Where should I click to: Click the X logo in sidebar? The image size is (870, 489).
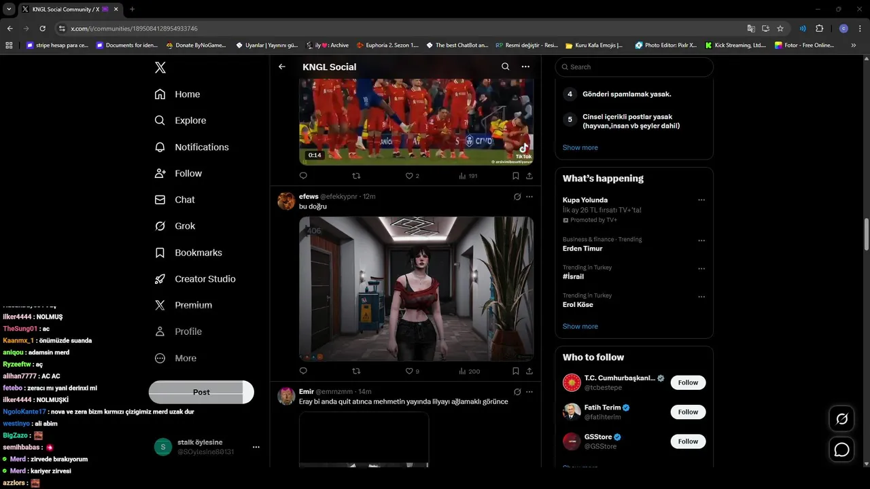(x=160, y=67)
